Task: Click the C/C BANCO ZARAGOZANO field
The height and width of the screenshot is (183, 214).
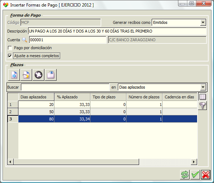Action: tap(157, 40)
